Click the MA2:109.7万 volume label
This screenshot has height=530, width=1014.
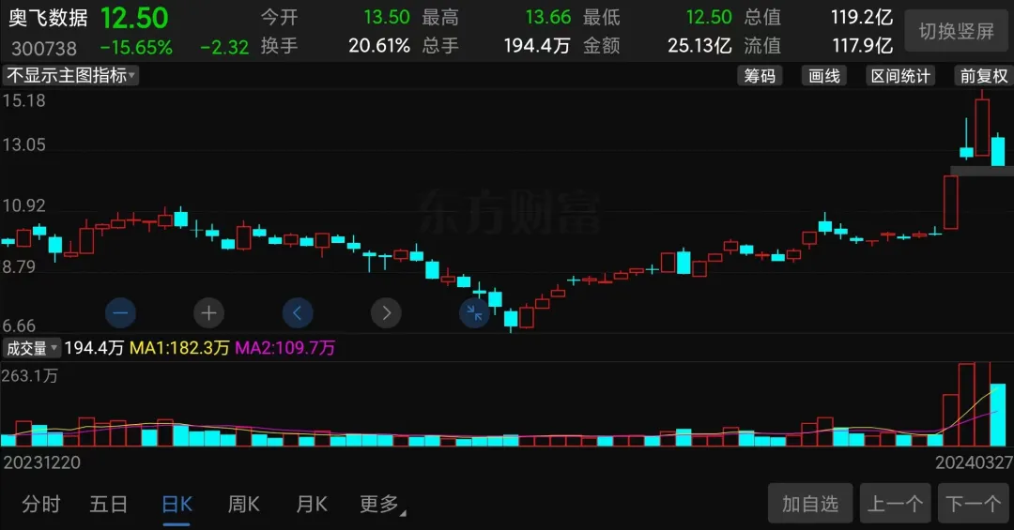[x=284, y=348]
